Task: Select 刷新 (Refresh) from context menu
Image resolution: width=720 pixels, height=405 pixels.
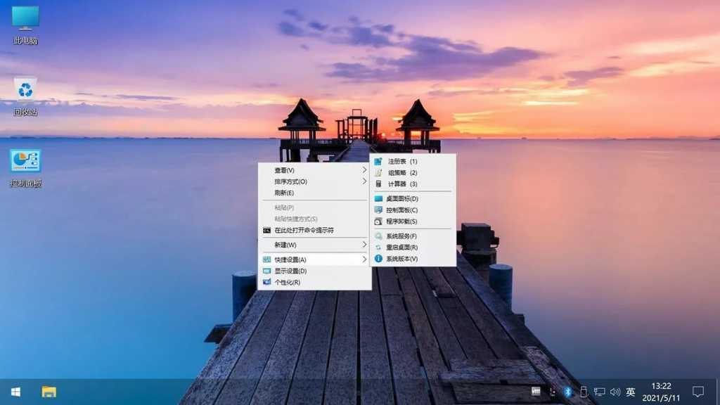Action: click(x=309, y=192)
